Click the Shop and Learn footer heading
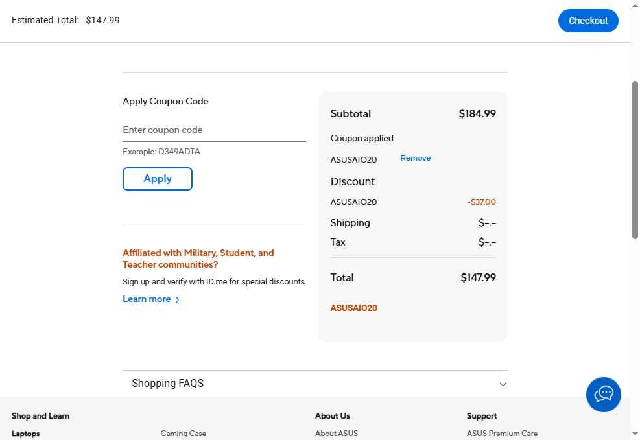The image size is (640, 440). click(40, 416)
